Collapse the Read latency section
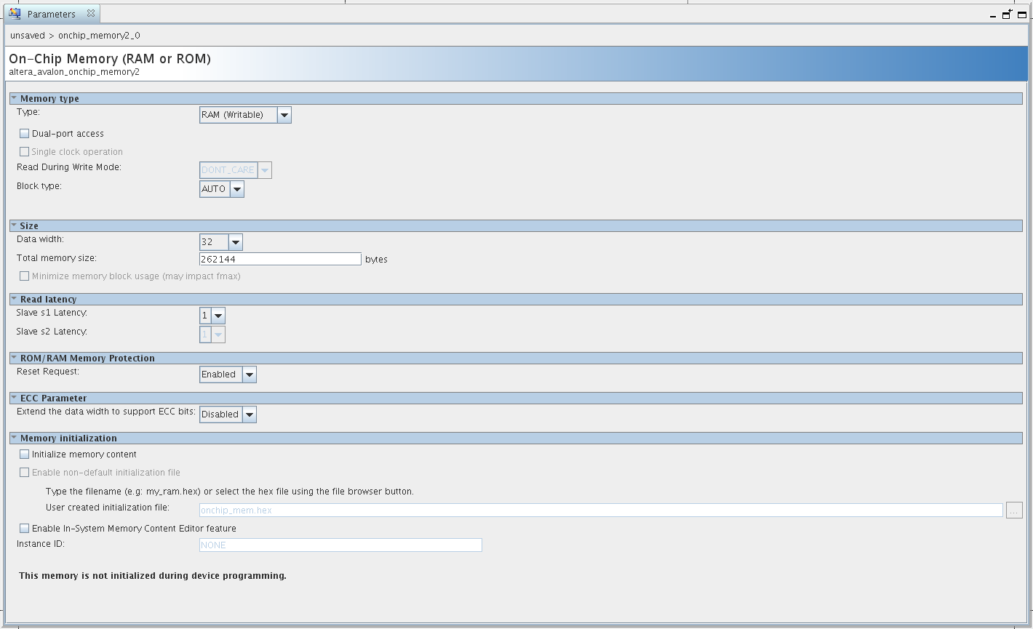1033x629 pixels. (x=14, y=299)
